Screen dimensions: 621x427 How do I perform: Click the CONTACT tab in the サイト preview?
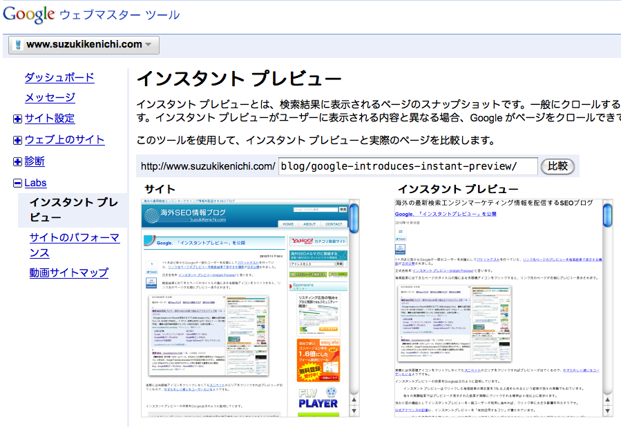tap(334, 224)
